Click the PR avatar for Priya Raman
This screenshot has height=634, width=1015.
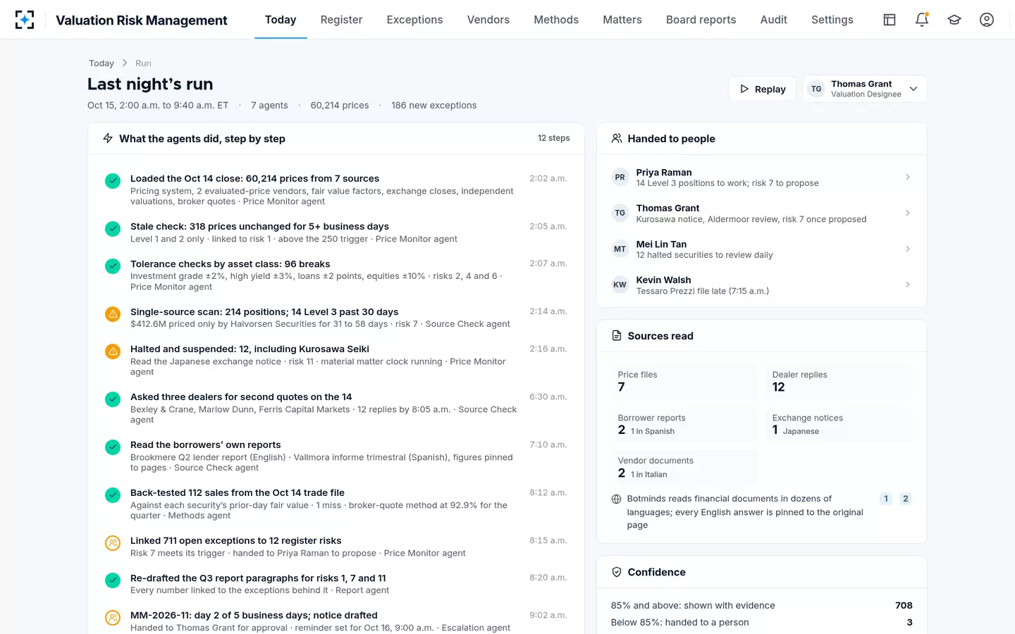tap(620, 178)
